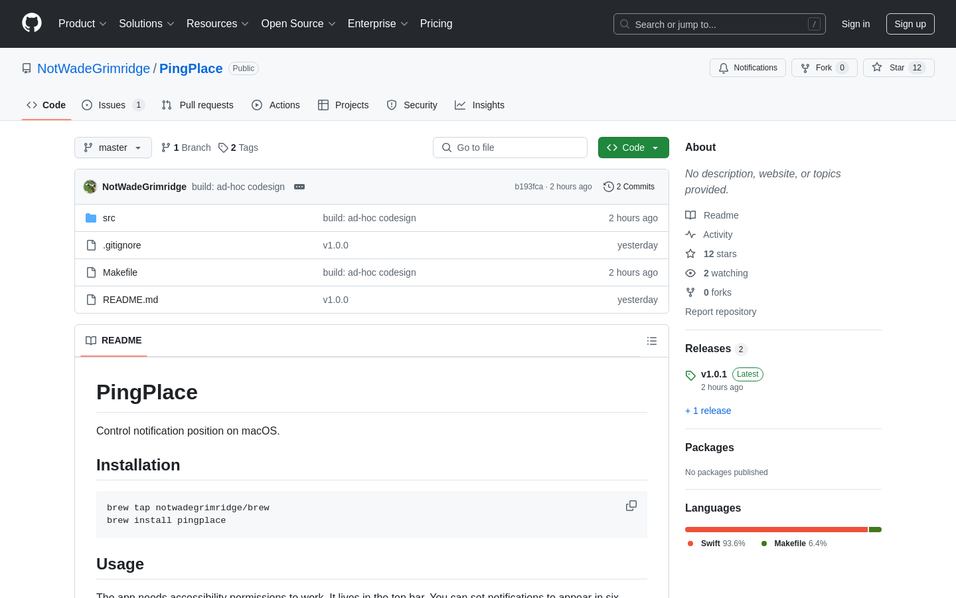Open the src folder name link

click(109, 218)
